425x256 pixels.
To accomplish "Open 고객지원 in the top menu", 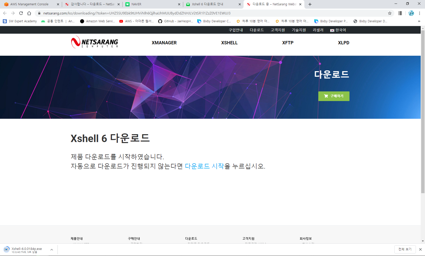I will click(x=278, y=30).
